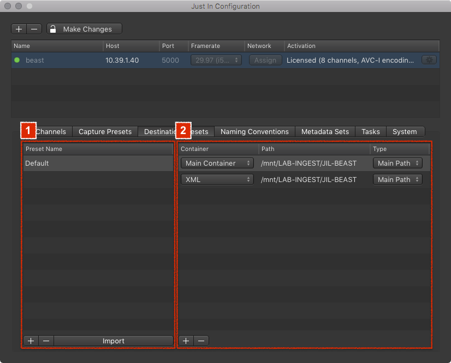This screenshot has height=363, width=451.
Task: Open the XML container dropdown
Action: 217,179
